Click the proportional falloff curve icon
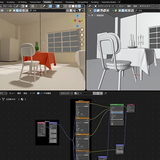This screenshot has width=160, height=160. pyautogui.click(x=36, y=6)
